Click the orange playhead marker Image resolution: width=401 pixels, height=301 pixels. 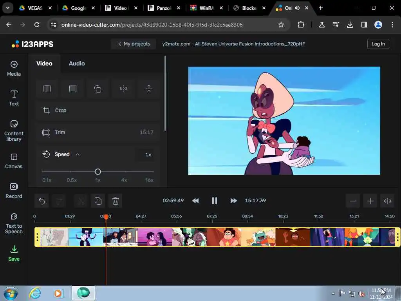click(x=106, y=217)
